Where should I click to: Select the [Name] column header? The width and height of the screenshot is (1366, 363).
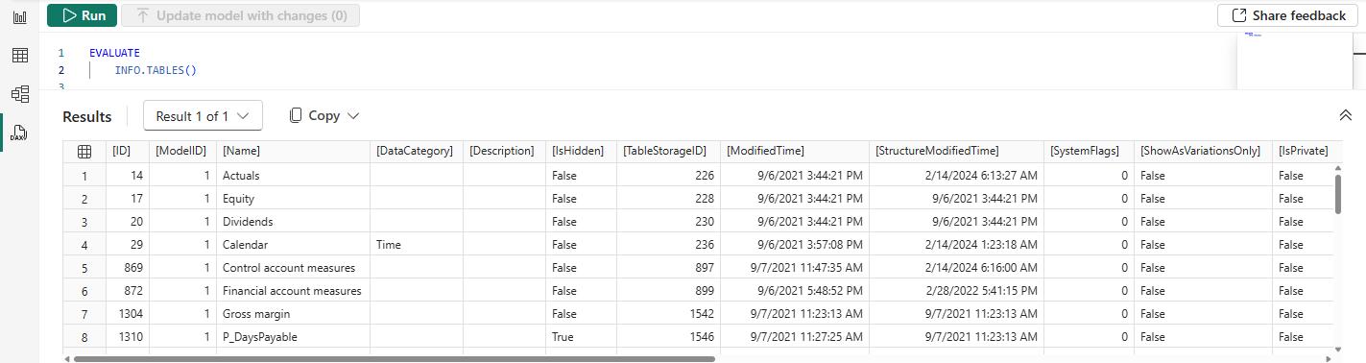(x=241, y=151)
